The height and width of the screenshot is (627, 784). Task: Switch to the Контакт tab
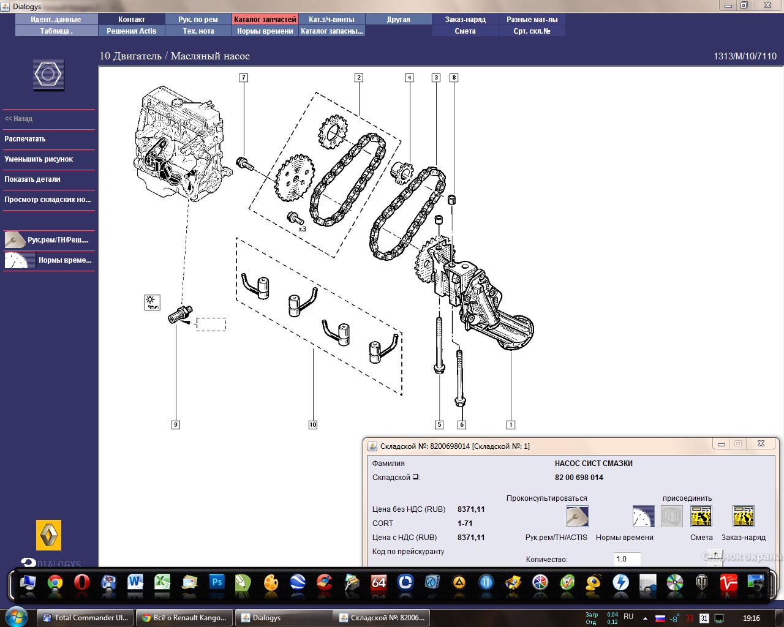(132, 20)
